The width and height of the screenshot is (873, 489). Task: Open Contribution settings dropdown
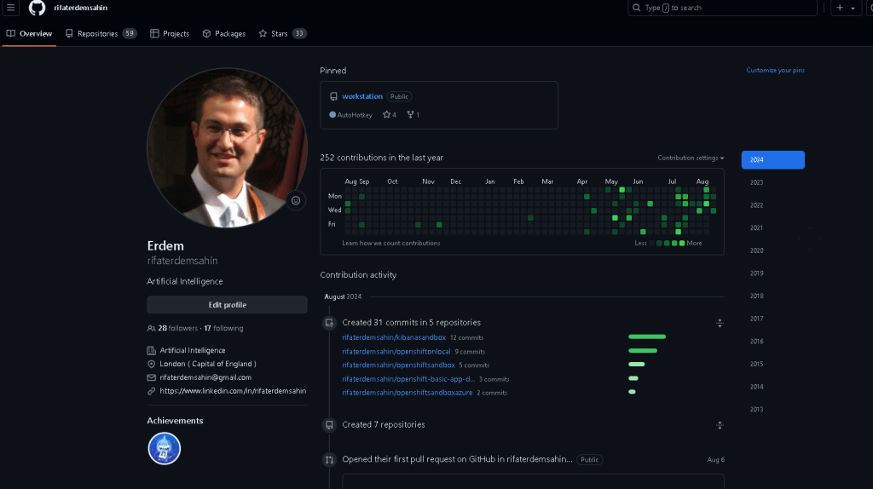point(691,158)
